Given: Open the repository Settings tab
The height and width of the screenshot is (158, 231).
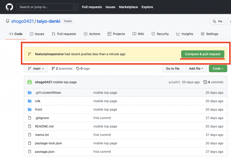Looking at the screenshot, I should point(209,34).
